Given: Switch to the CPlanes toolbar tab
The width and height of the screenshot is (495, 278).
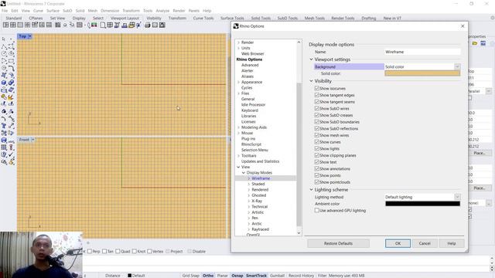Looking at the screenshot, I should 36,18.
